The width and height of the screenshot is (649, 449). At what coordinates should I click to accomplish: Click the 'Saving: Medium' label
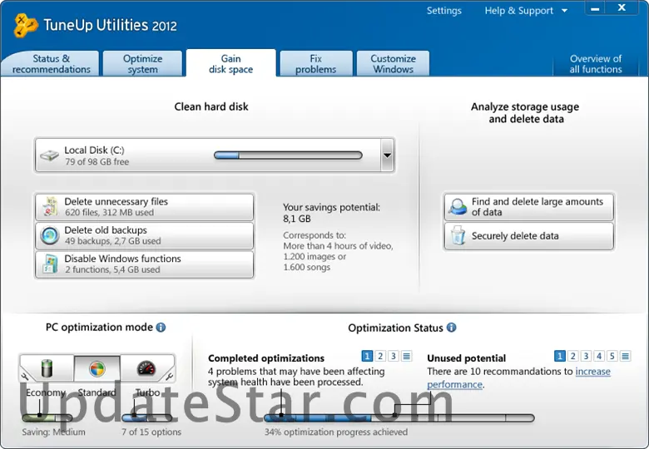tap(53, 432)
